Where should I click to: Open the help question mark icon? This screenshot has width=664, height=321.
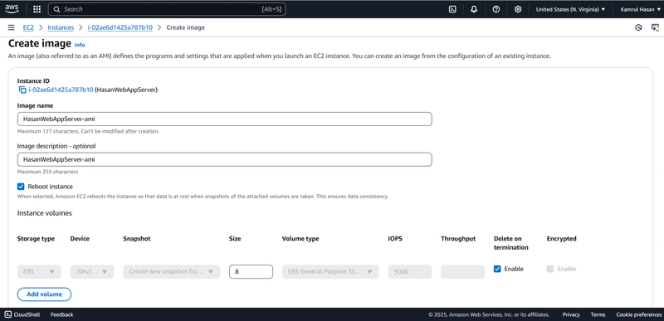pyautogui.click(x=496, y=9)
